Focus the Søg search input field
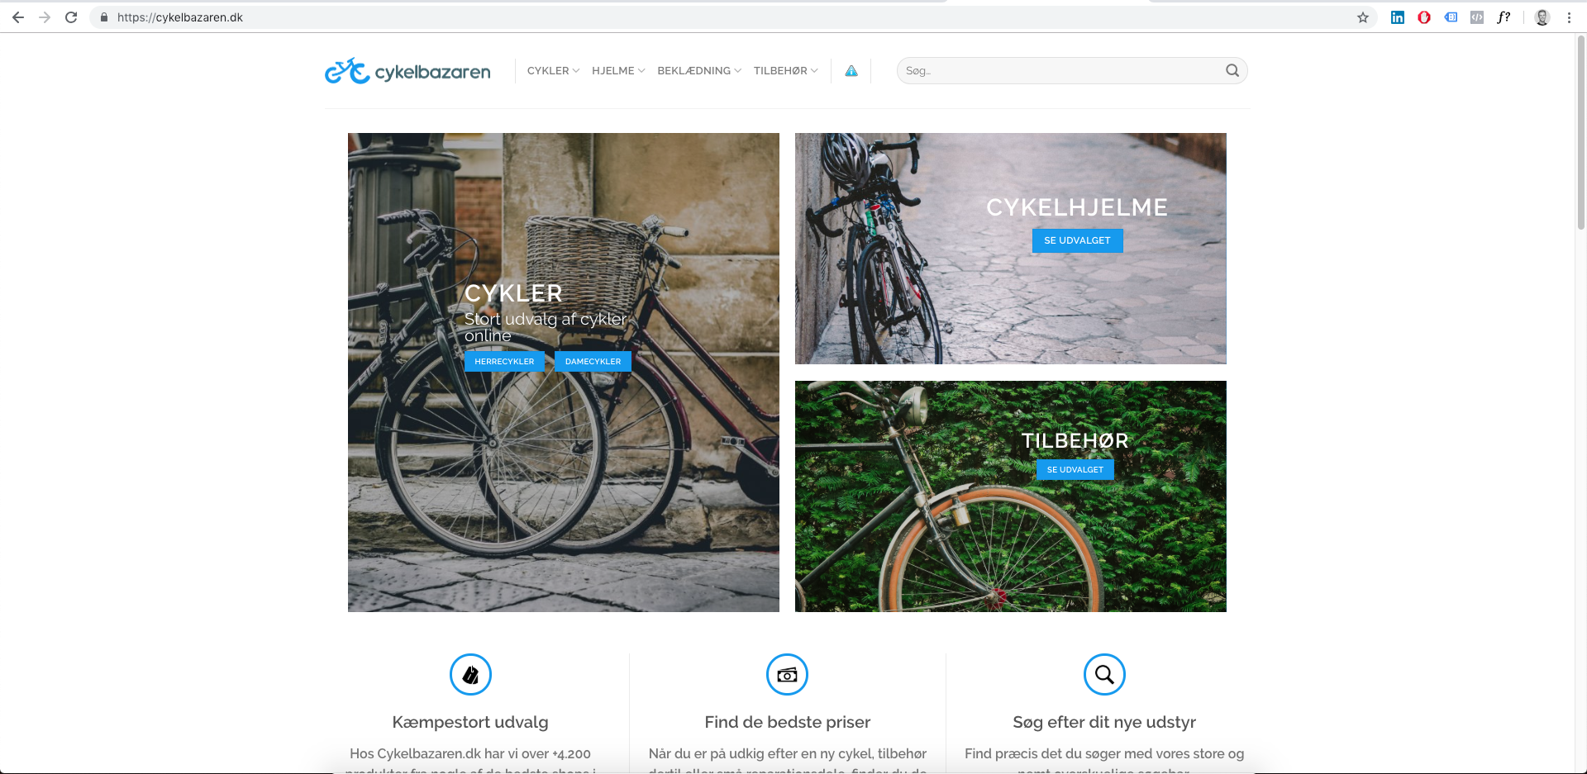Viewport: 1587px width, 774px height. pyautogui.click(x=1058, y=71)
